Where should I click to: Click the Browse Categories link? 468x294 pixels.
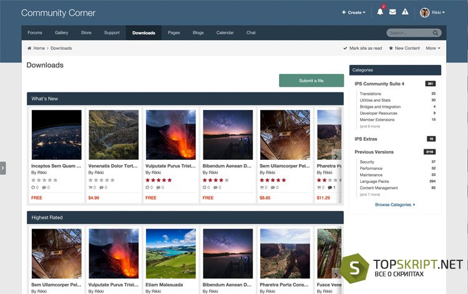coord(395,205)
